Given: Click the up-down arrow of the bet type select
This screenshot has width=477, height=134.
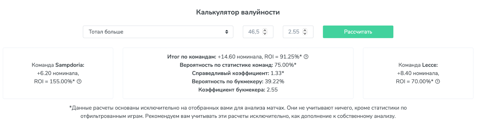Looking at the screenshot, I should pos(227,32).
